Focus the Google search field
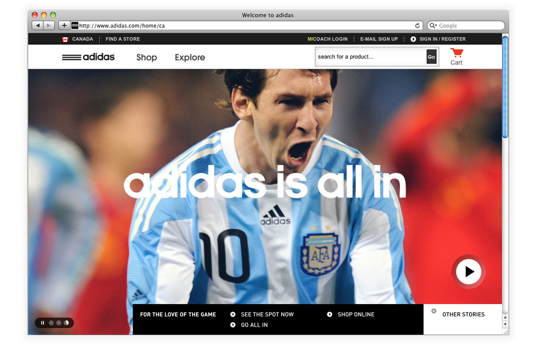Image resolution: width=533 pixels, height=345 pixels. [466, 26]
